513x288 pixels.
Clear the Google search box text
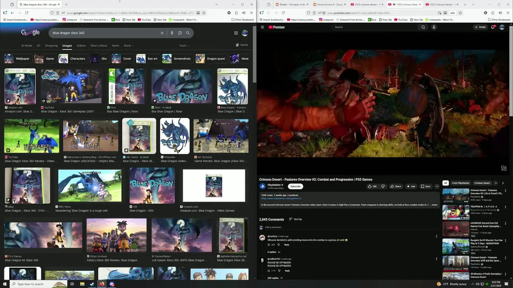point(162,33)
